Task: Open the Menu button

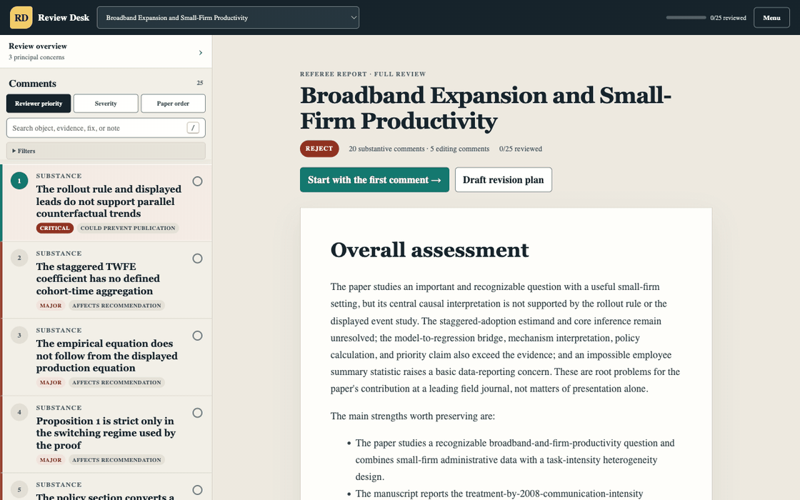Action: pyautogui.click(x=771, y=17)
